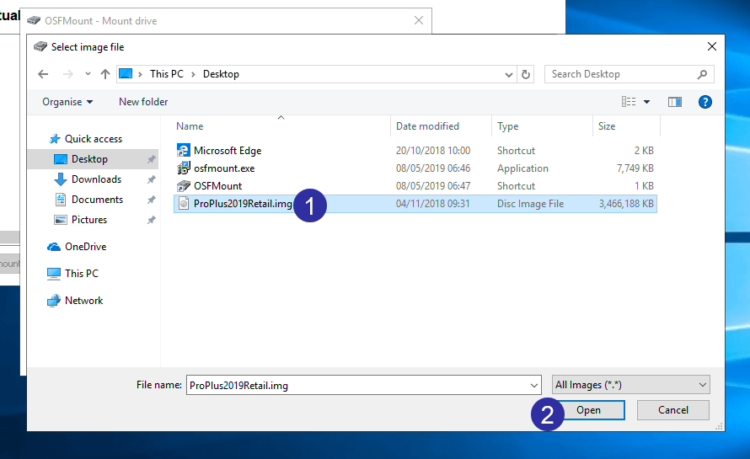Go back with the left arrow button

coord(43,74)
